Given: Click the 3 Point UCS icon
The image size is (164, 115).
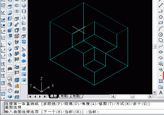Looking at the screenshot, I should (x=3, y=57).
